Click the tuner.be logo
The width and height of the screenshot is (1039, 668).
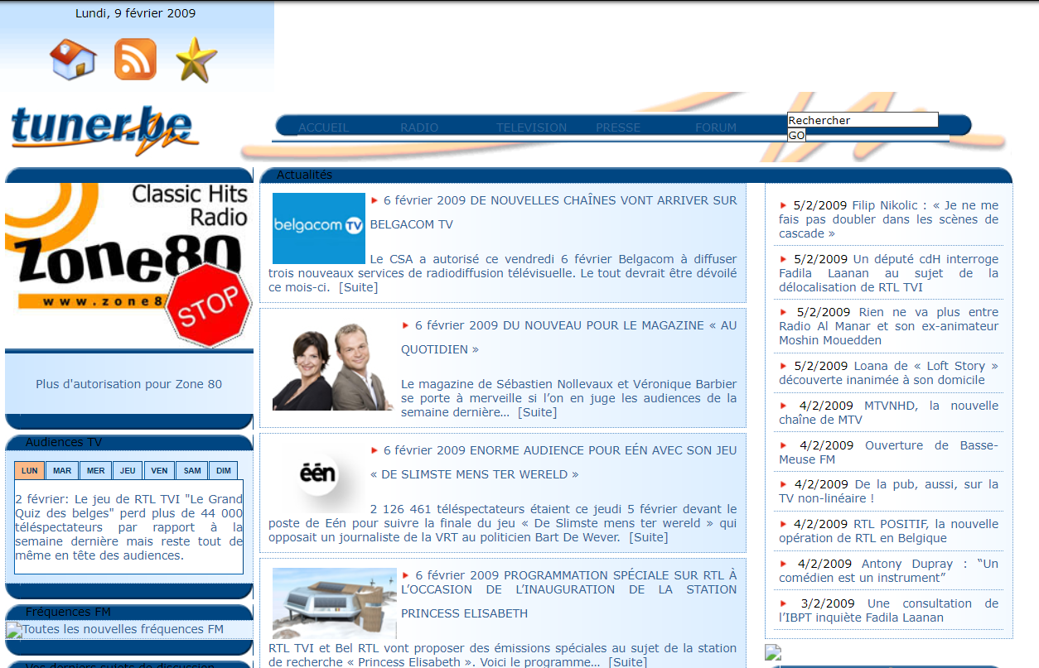pos(105,131)
